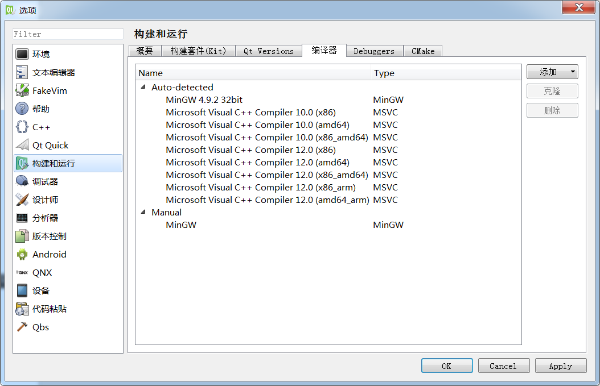Open the 帮助 question mark icon
600x386 pixels.
22,109
